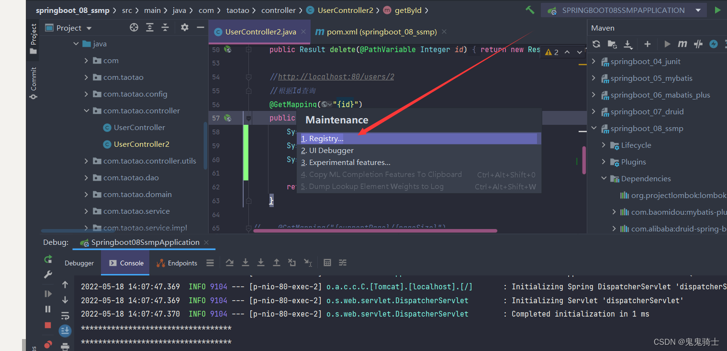Screen dimensions: 727x351
Task: Click Evaluate Expression calculator icon
Action: pyautogui.click(x=327, y=263)
